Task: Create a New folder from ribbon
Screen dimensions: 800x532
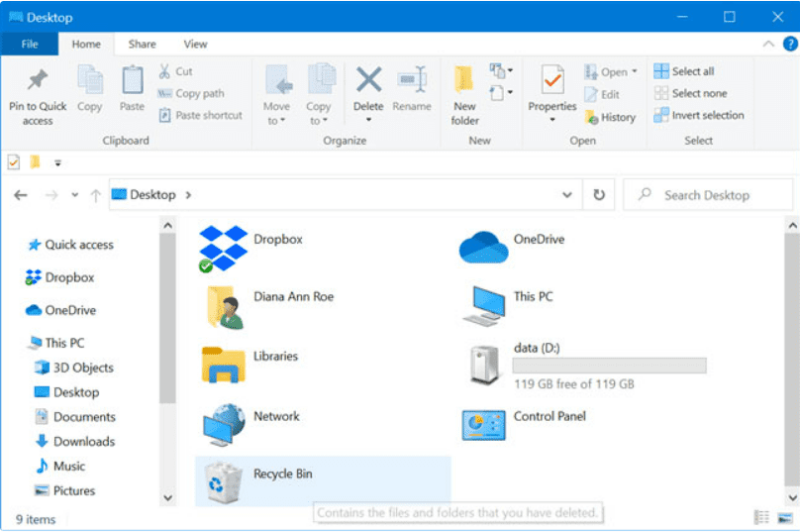Action: click(464, 94)
